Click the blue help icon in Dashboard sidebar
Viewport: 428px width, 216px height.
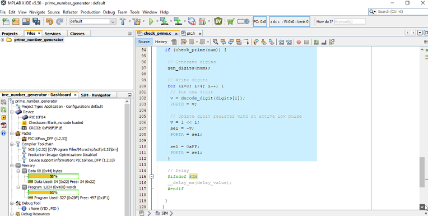pos(3,133)
